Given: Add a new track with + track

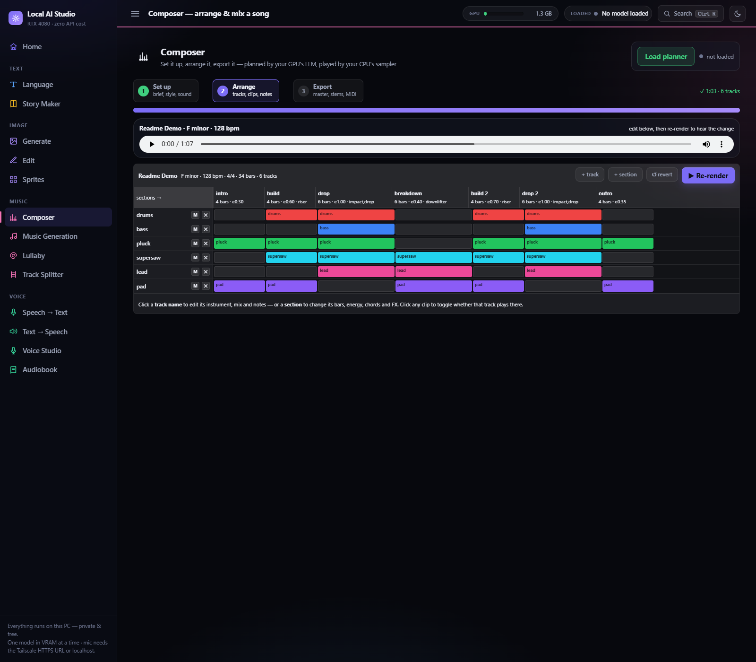Looking at the screenshot, I should tap(590, 174).
